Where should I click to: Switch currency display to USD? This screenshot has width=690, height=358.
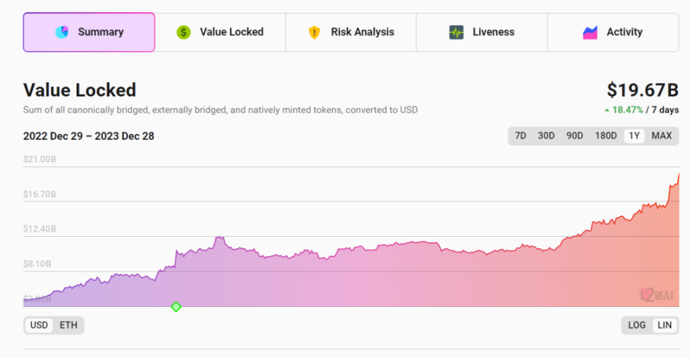pos(39,325)
